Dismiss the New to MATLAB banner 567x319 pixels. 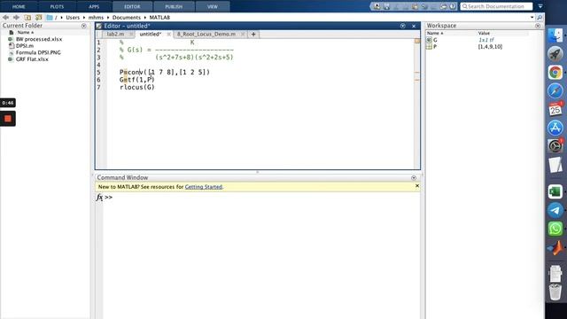pyautogui.click(x=417, y=186)
